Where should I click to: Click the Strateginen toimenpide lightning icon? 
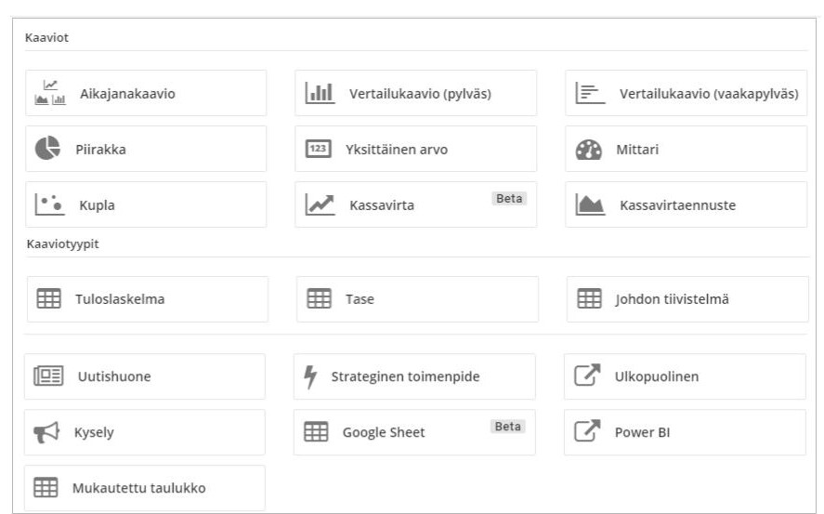(311, 376)
